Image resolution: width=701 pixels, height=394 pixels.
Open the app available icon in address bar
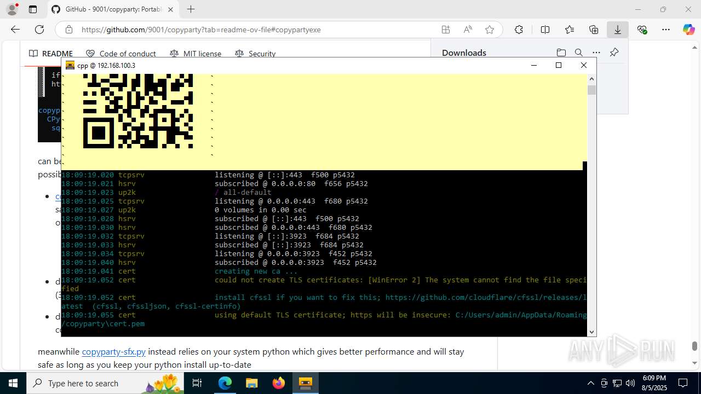446,30
